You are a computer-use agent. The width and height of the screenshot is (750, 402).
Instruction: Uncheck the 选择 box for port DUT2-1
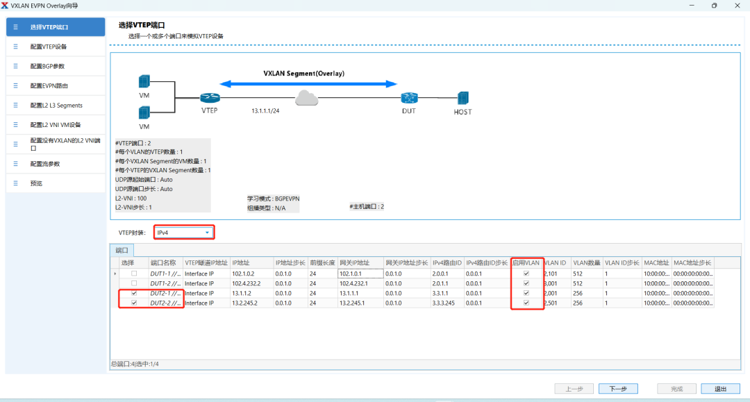click(134, 294)
